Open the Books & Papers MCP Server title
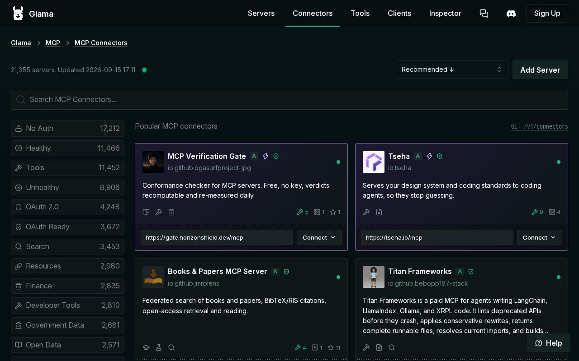Viewport: 579px width, 361px height. [217, 271]
